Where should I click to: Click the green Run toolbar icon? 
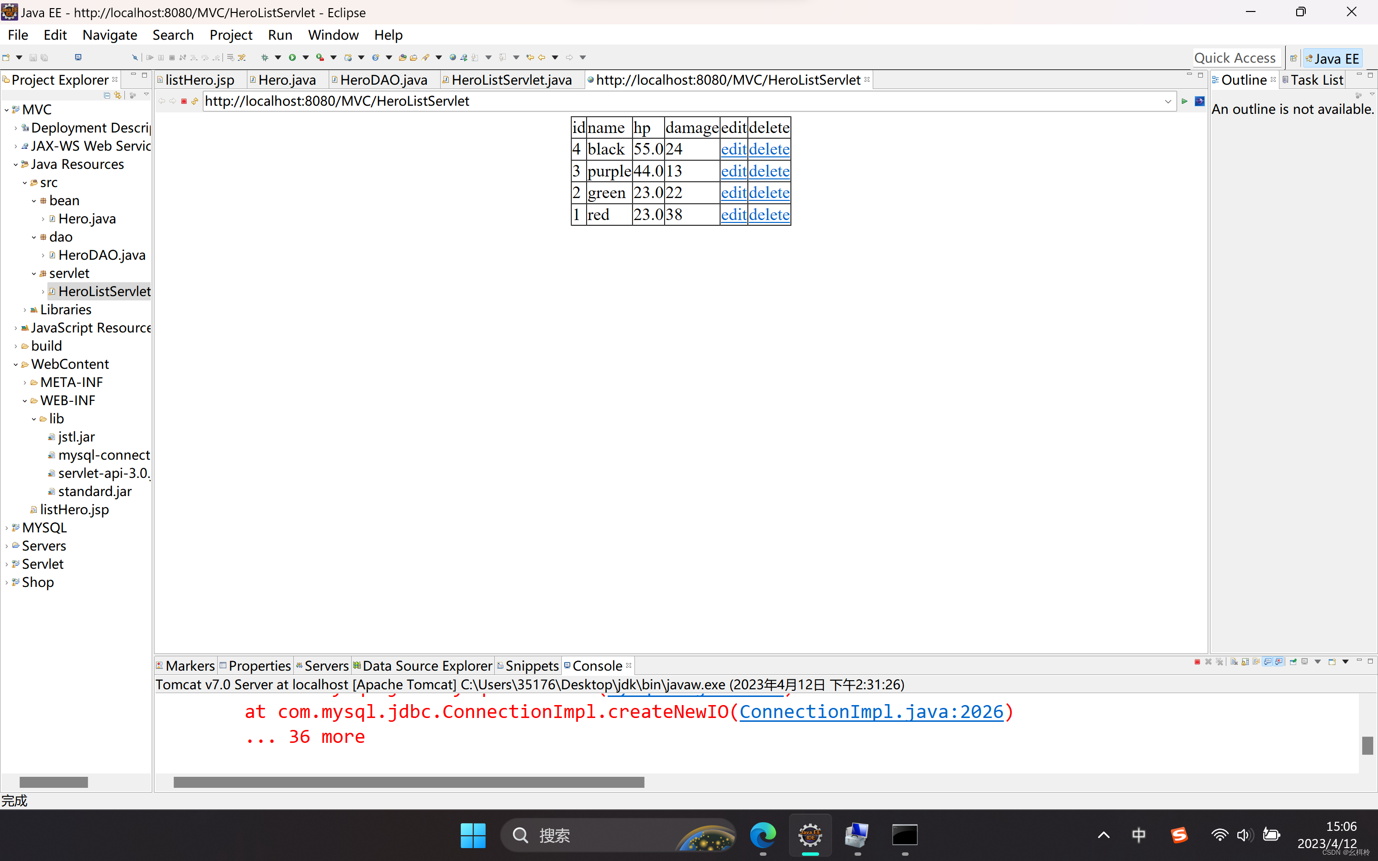click(292, 57)
